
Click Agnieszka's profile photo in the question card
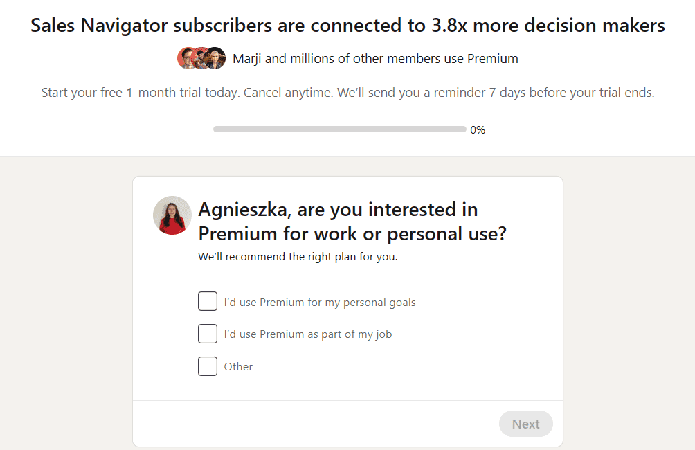point(172,215)
